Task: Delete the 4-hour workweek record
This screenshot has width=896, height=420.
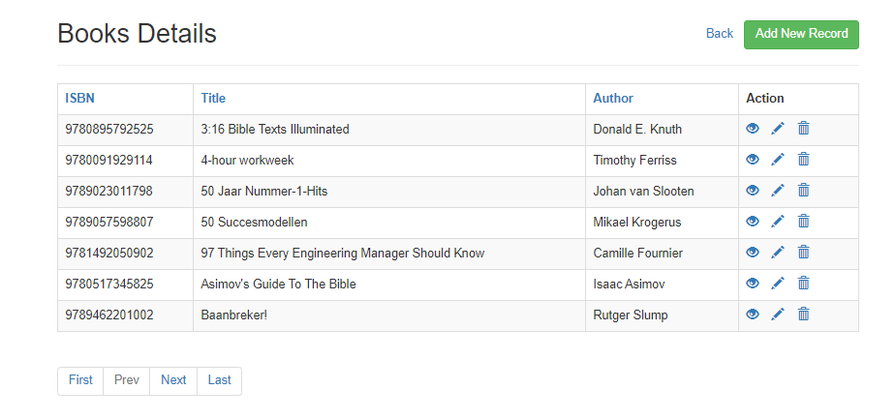Action: pos(803,160)
